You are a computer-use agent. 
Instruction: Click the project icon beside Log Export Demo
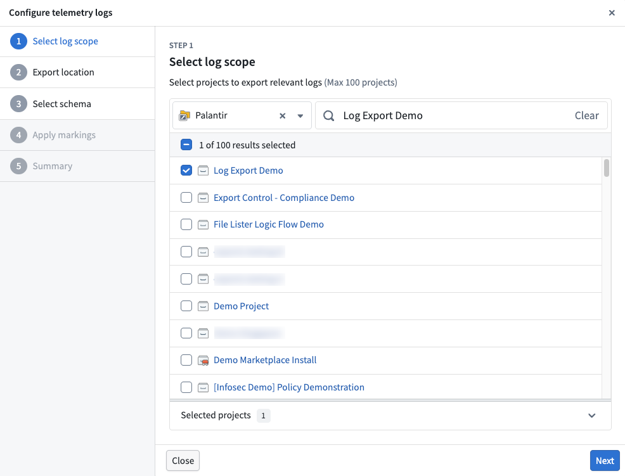pos(203,170)
